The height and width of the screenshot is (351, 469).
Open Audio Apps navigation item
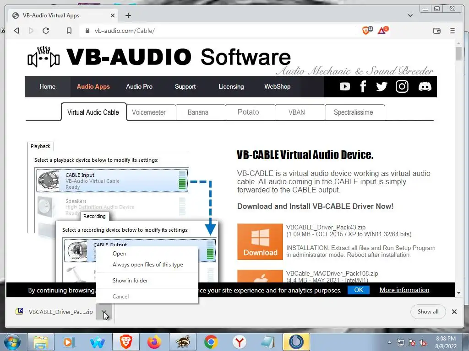click(x=93, y=86)
